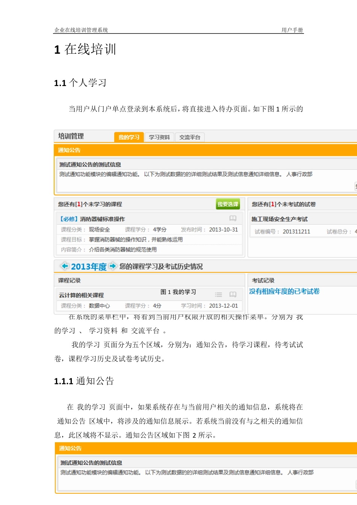Viewport: 357px width, 505px height.
Task: Show list details icon for 云计算的相关课程
Action: 218,295
